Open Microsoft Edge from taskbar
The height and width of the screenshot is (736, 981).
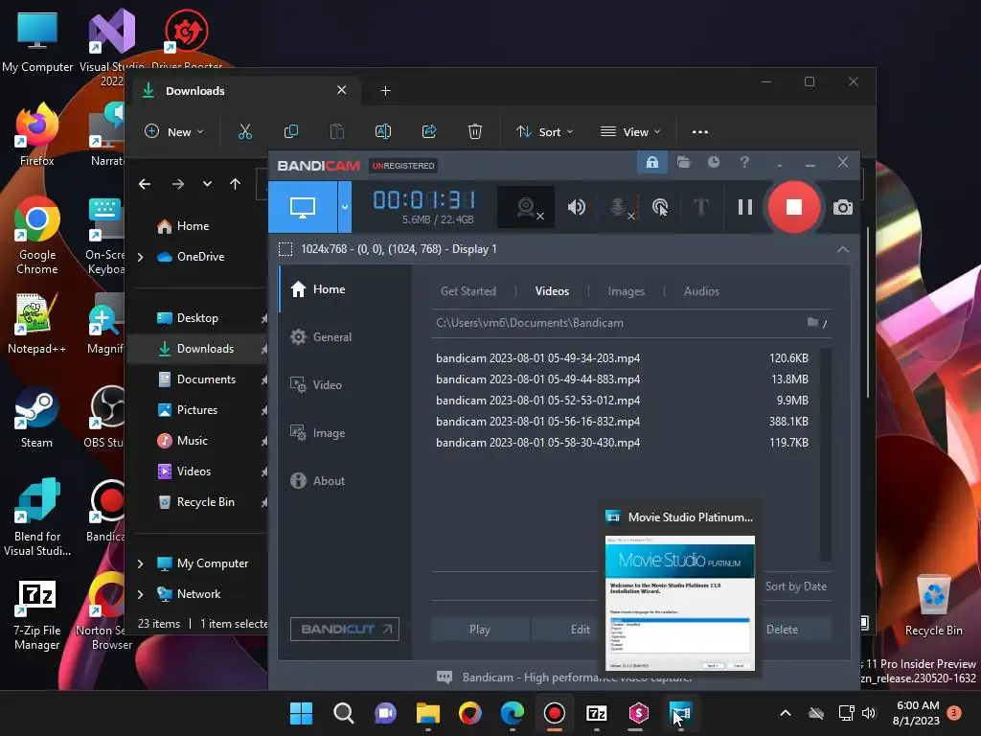coord(513,713)
